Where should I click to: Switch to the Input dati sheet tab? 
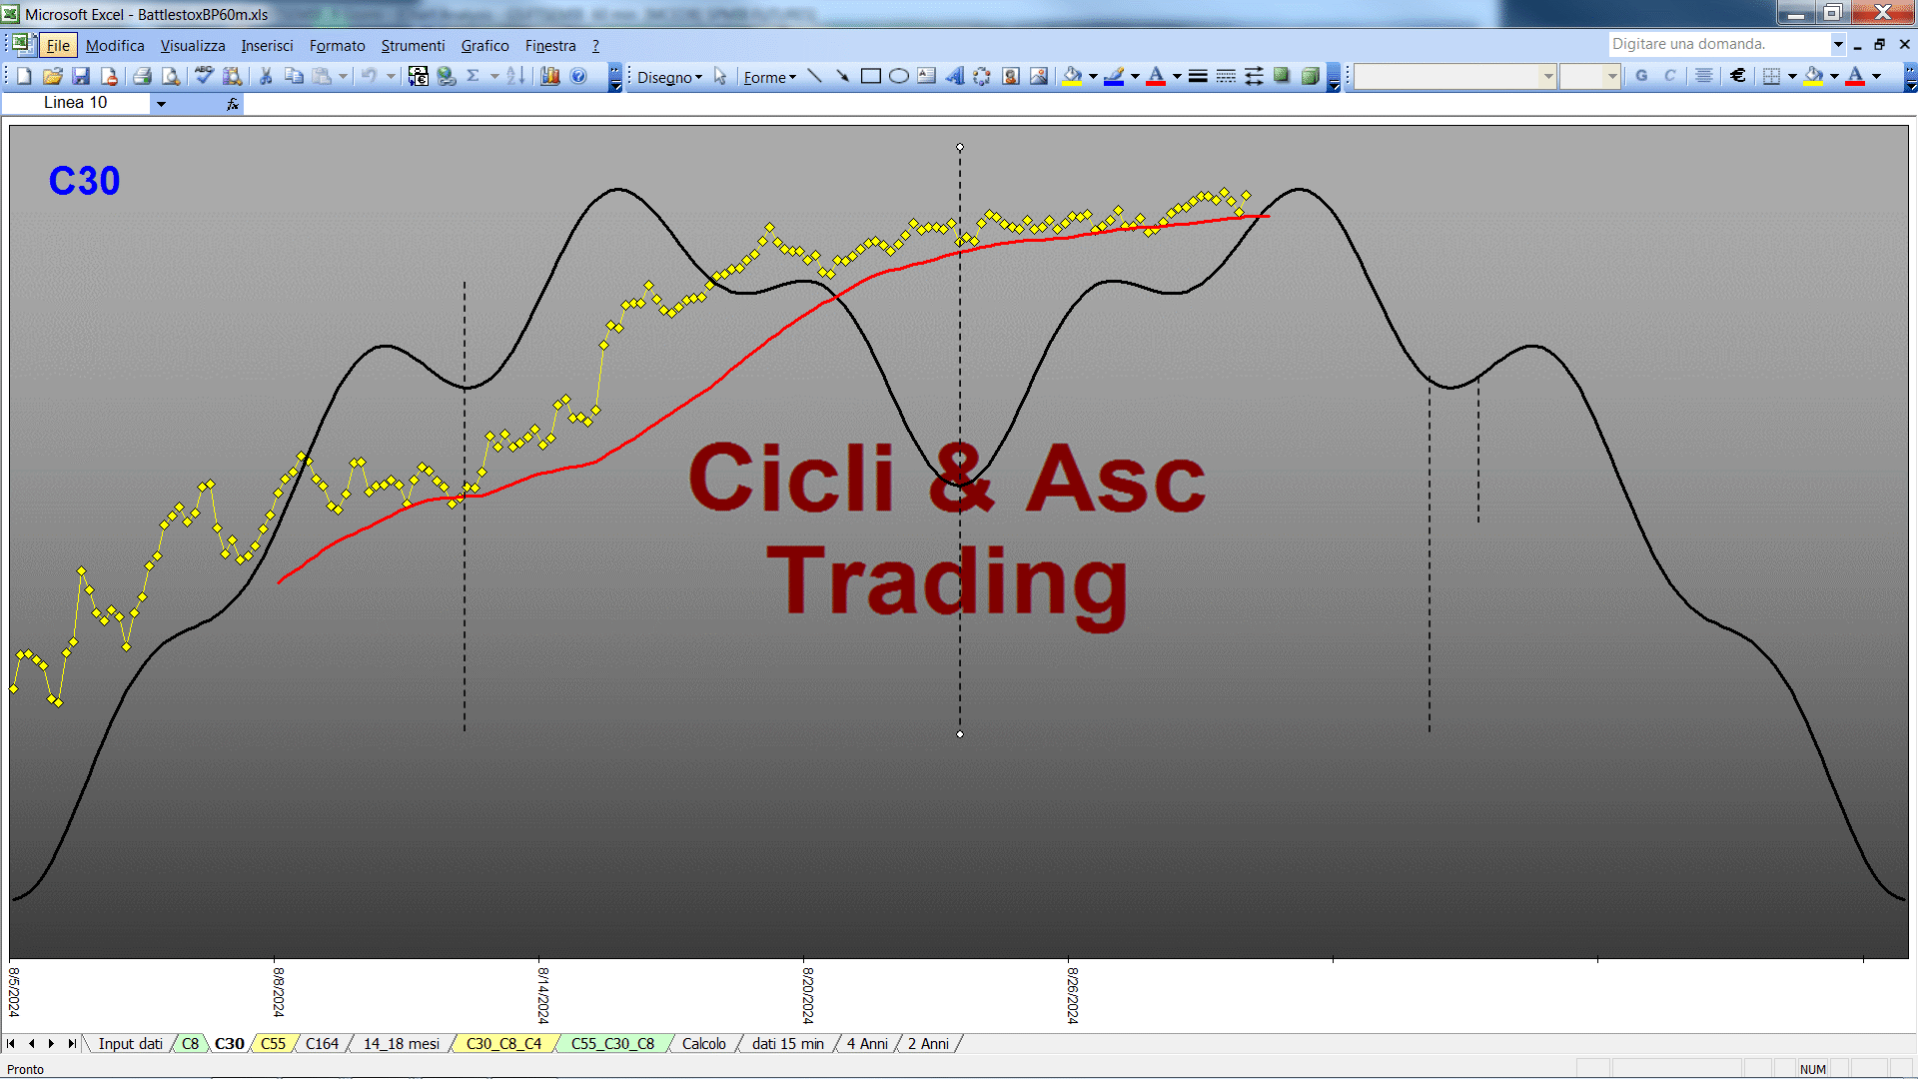click(x=130, y=1043)
